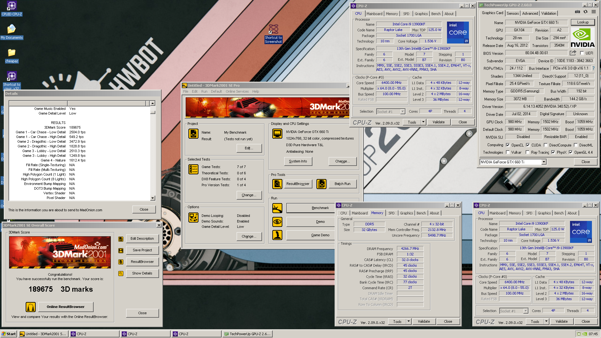Open the GPU-Z hamburger menu icon
Image resolution: width=601 pixels, height=338 pixels.
coord(593,12)
